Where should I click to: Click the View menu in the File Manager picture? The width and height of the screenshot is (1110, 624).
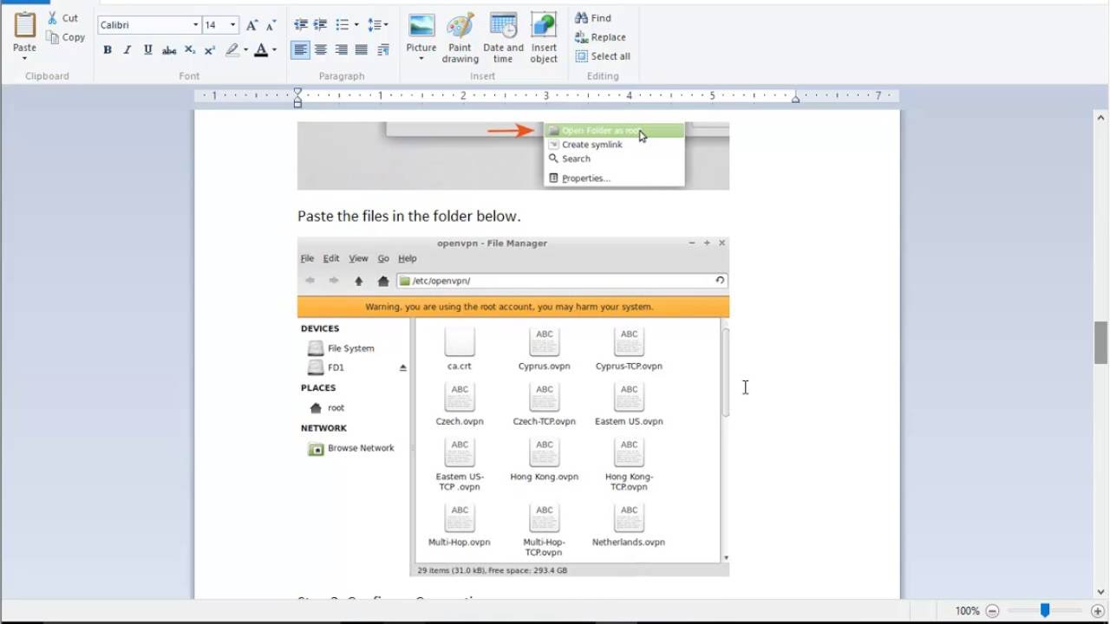pyautogui.click(x=358, y=258)
